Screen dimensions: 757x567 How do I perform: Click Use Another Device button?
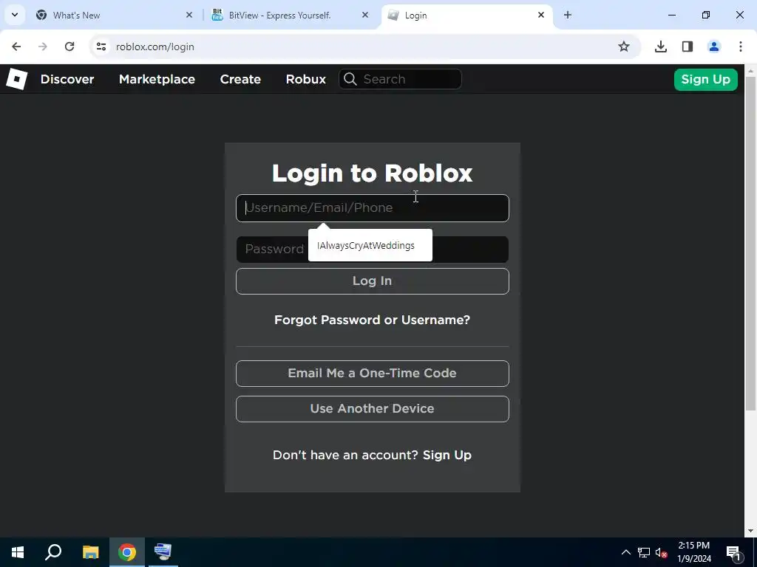(373, 409)
